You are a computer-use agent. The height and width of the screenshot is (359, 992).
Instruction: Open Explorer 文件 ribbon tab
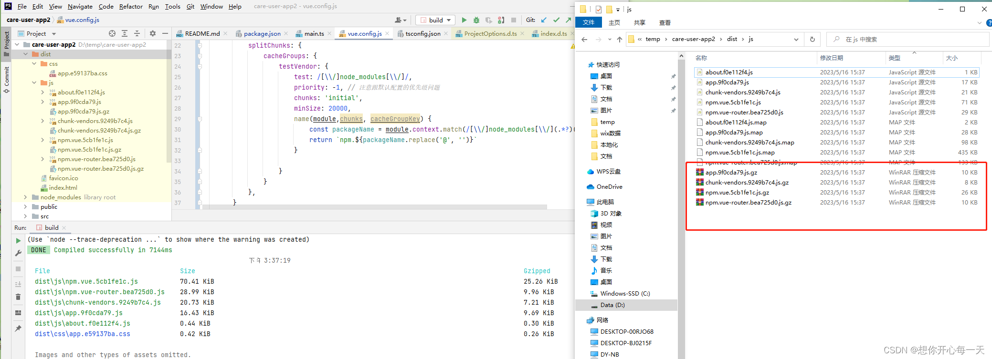pyautogui.click(x=589, y=22)
